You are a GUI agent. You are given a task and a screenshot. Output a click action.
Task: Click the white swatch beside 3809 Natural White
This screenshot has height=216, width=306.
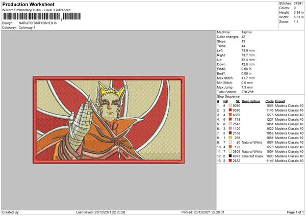(231, 151)
